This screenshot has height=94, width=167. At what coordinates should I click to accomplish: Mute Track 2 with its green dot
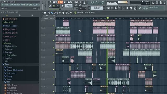(x=53, y=33)
